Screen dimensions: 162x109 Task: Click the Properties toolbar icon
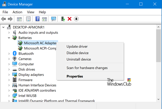click(28, 19)
